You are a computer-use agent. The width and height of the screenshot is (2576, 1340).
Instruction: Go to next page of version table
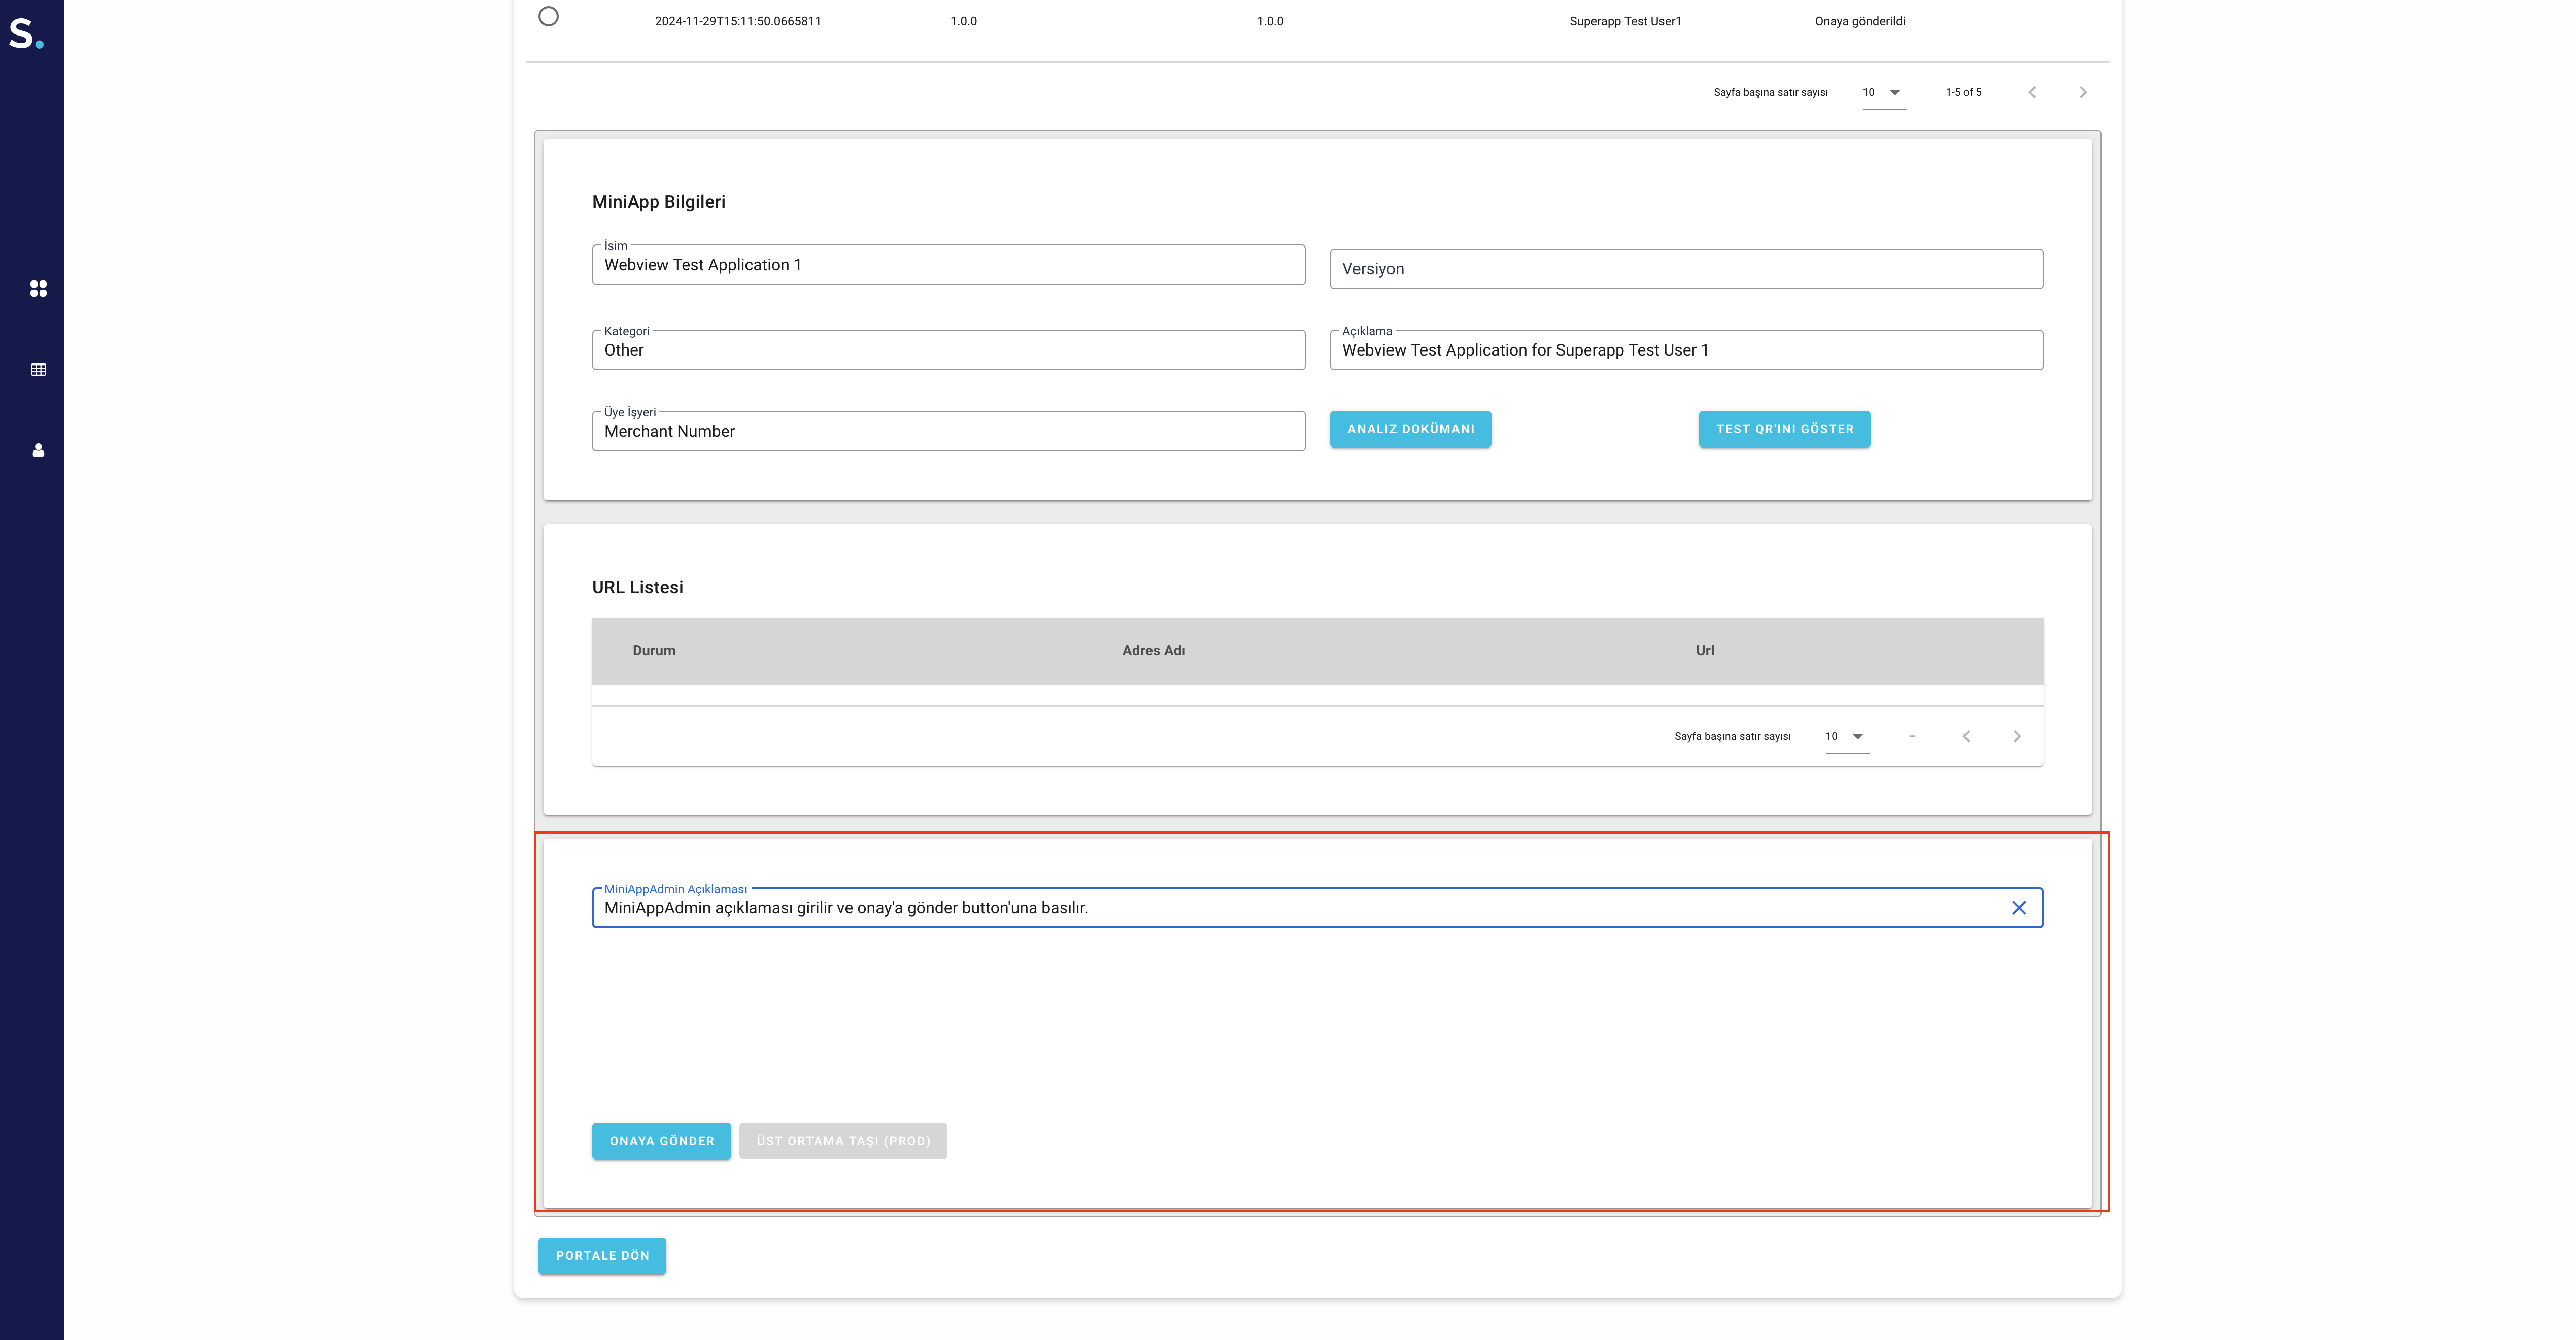coord(2082,92)
